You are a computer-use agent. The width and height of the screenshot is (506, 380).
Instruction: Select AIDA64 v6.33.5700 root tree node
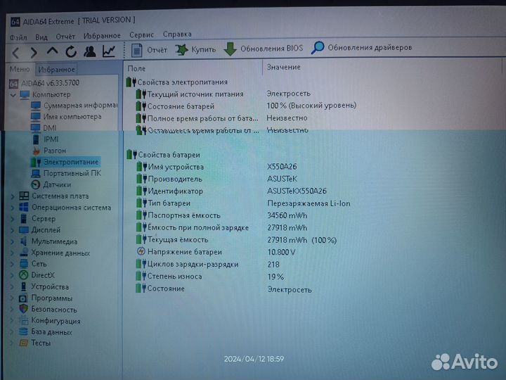pyautogui.click(x=44, y=83)
